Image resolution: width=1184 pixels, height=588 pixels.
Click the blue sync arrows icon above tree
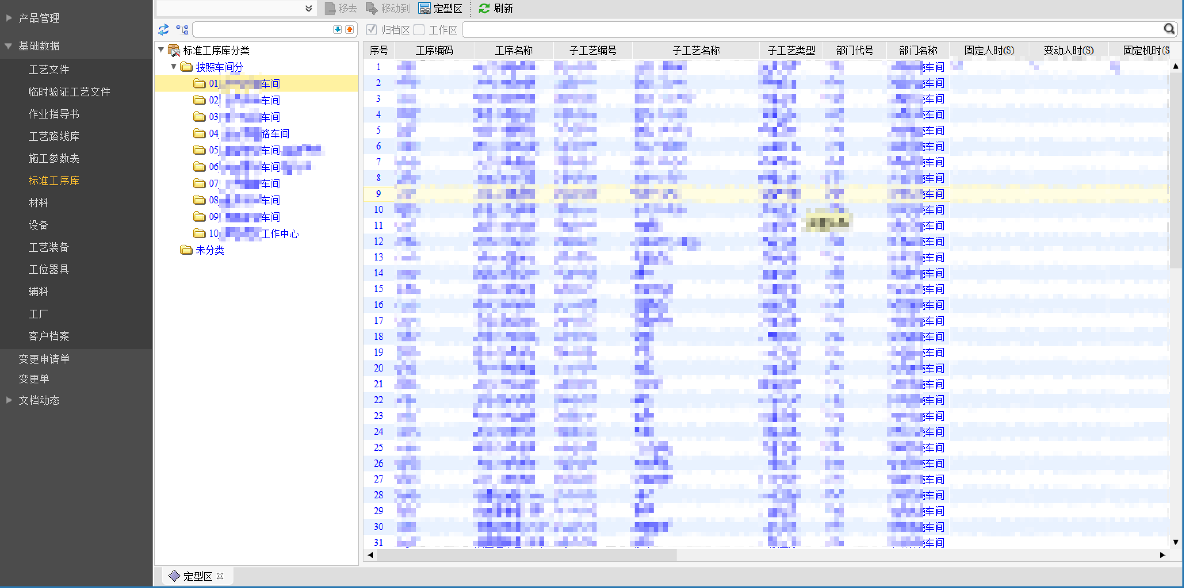[164, 30]
